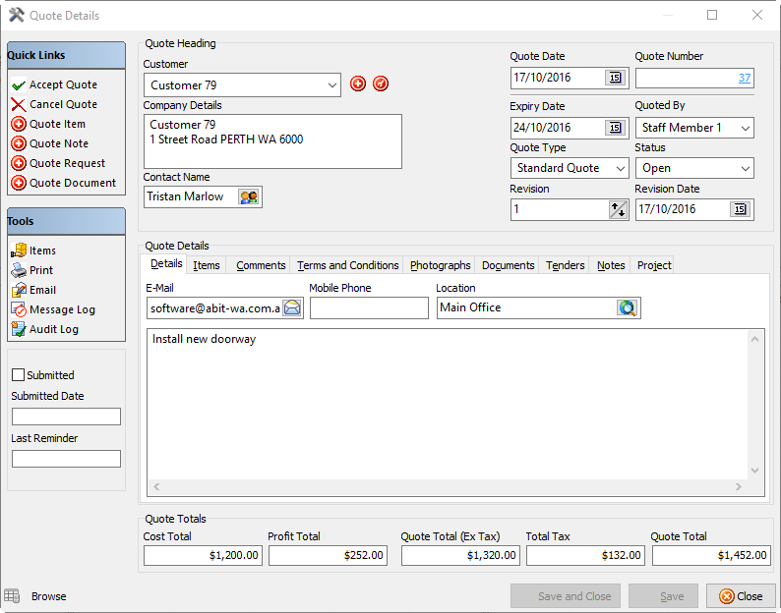Tick the Submitted checkbox
Screen dimensions: 781x613
[18, 375]
